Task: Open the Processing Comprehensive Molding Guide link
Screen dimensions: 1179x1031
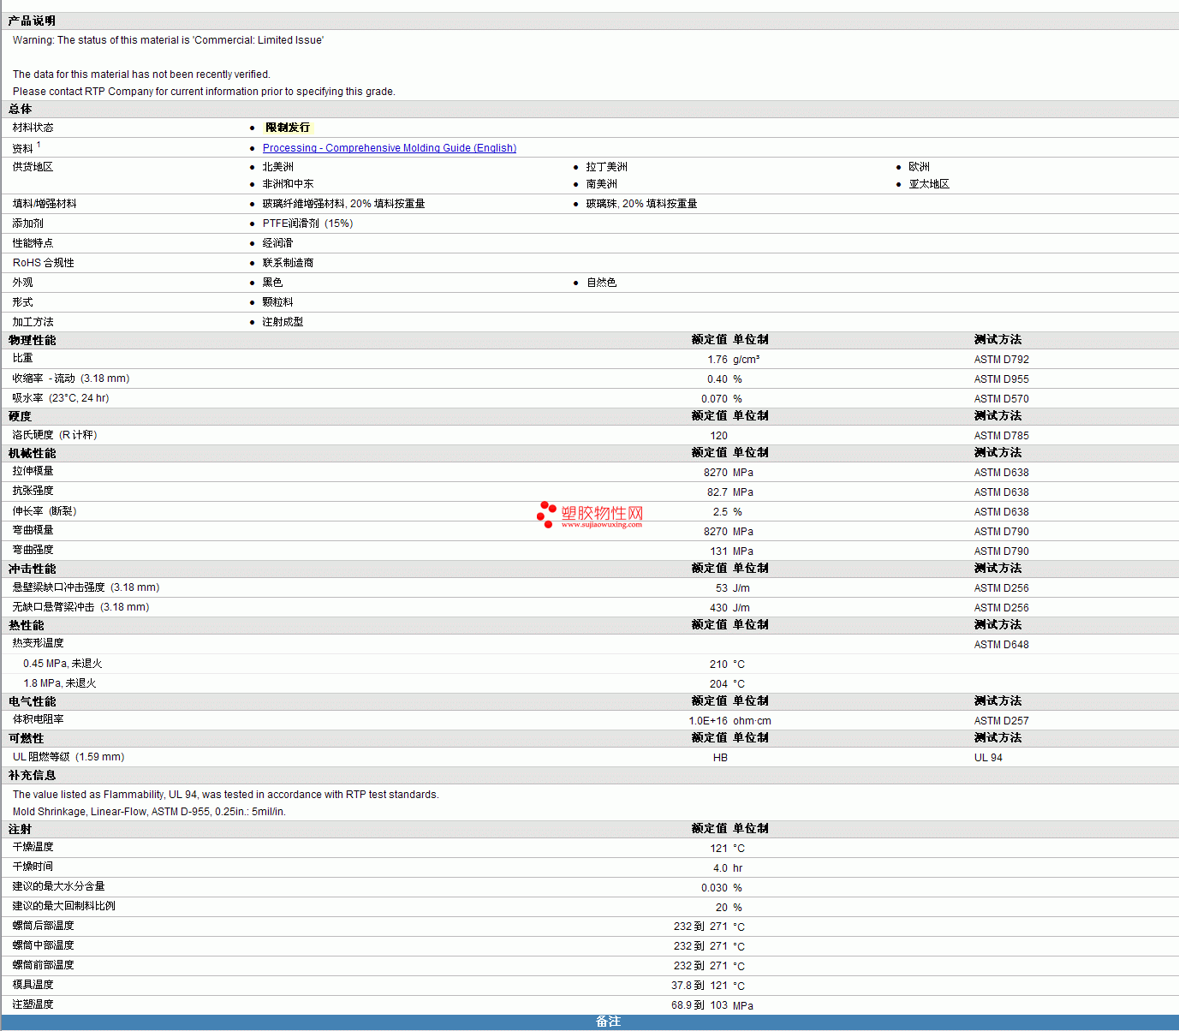Action: (x=389, y=148)
